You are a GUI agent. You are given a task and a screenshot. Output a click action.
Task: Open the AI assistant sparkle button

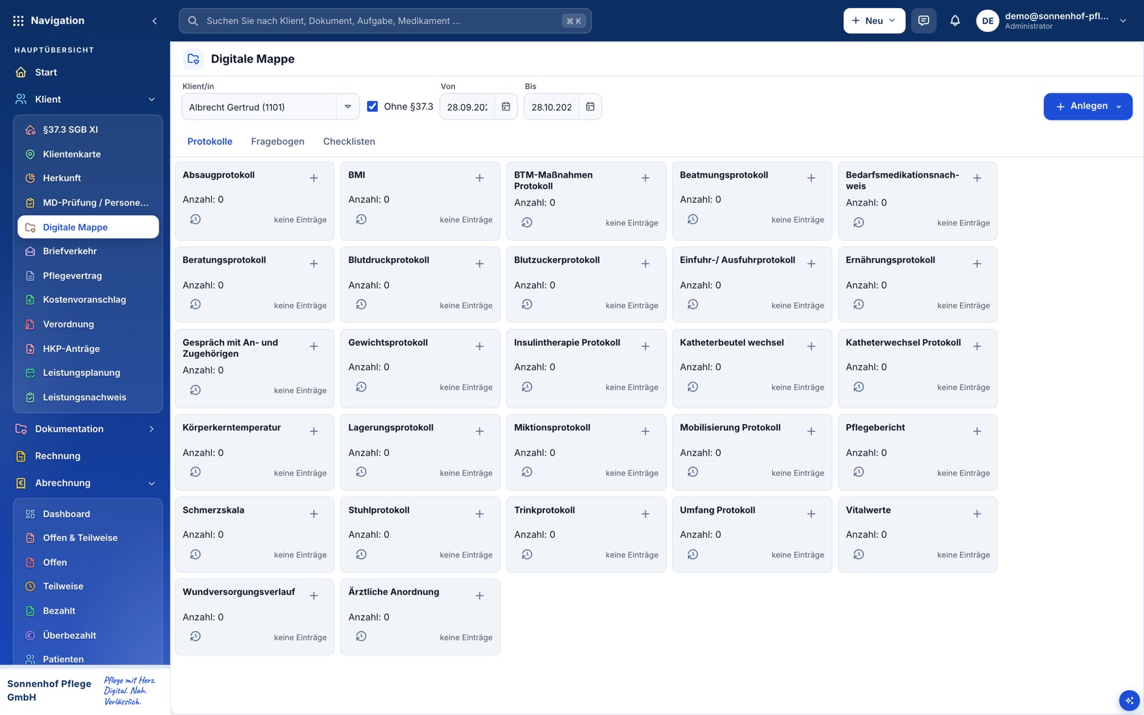pyautogui.click(x=1129, y=700)
